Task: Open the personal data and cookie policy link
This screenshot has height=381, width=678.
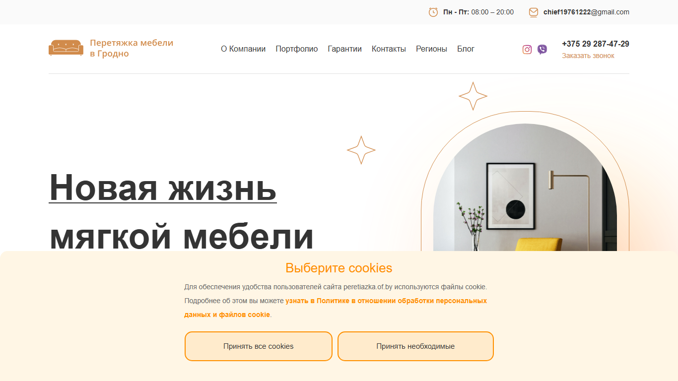Action: pos(336,308)
